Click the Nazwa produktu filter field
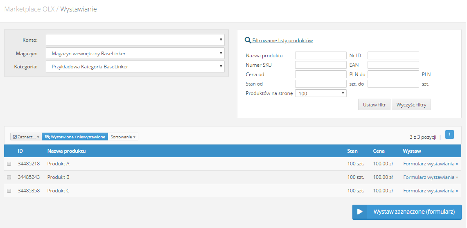 pos(321,55)
